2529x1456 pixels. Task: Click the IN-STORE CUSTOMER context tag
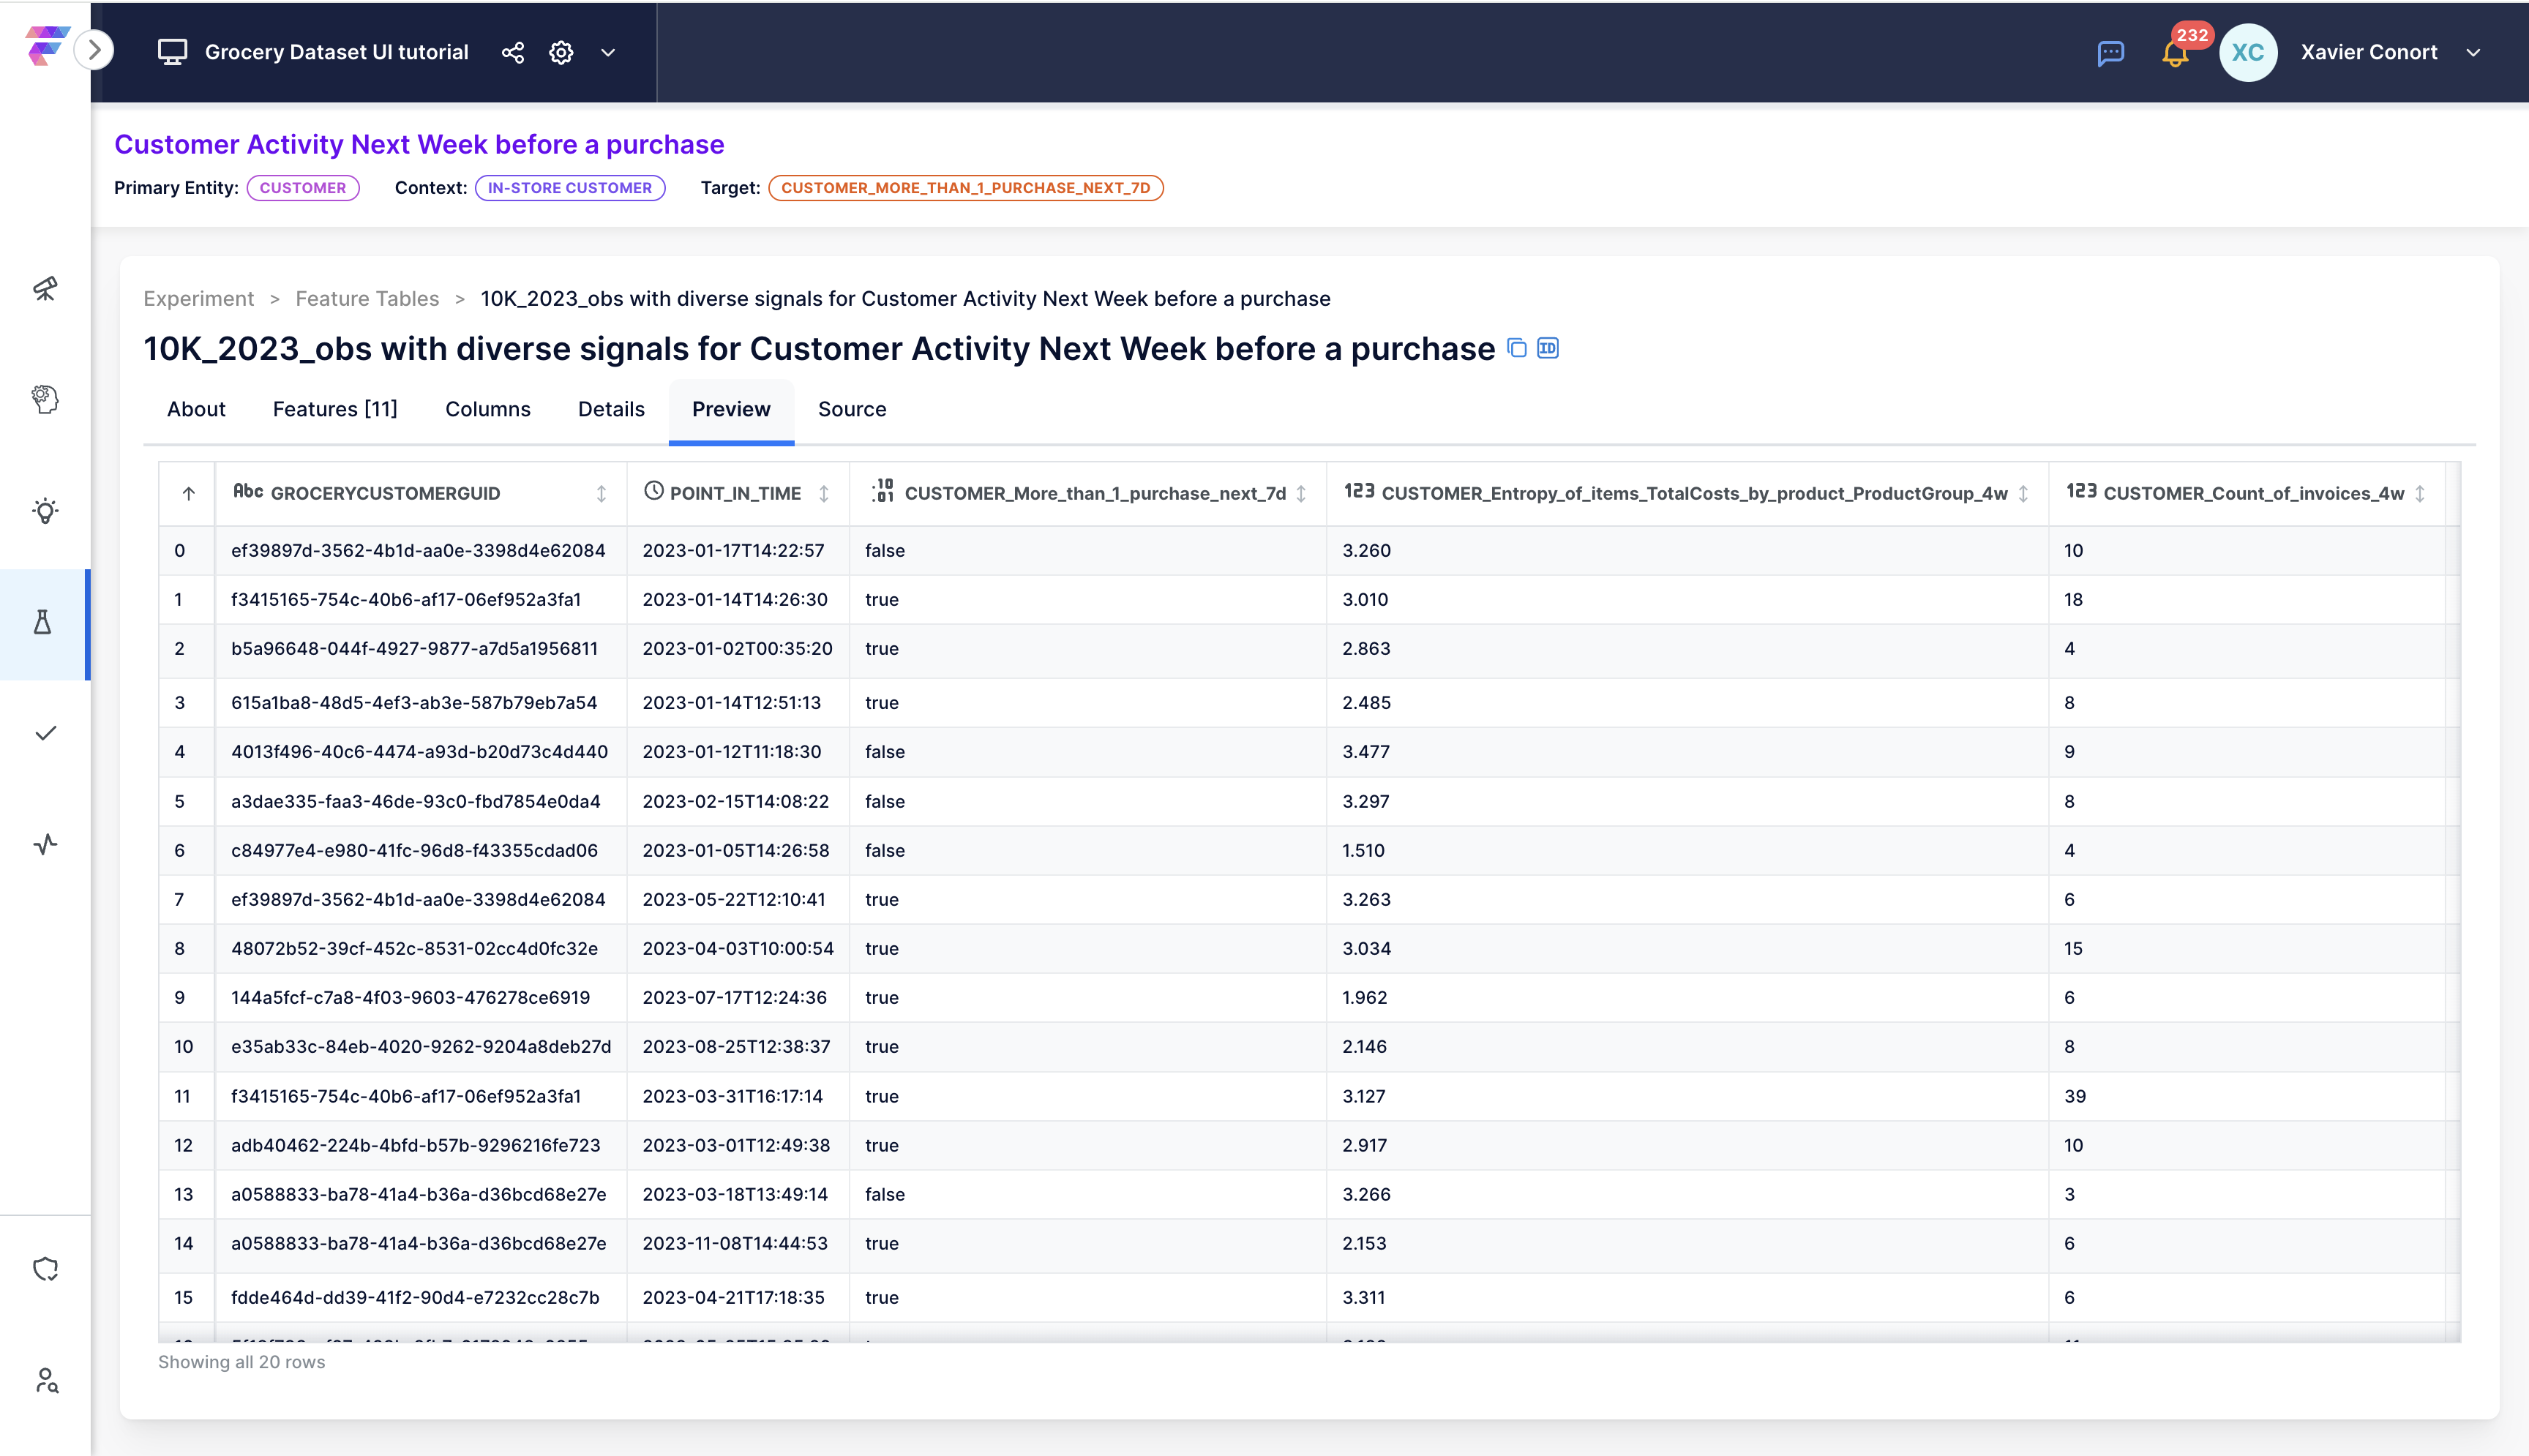coord(570,188)
